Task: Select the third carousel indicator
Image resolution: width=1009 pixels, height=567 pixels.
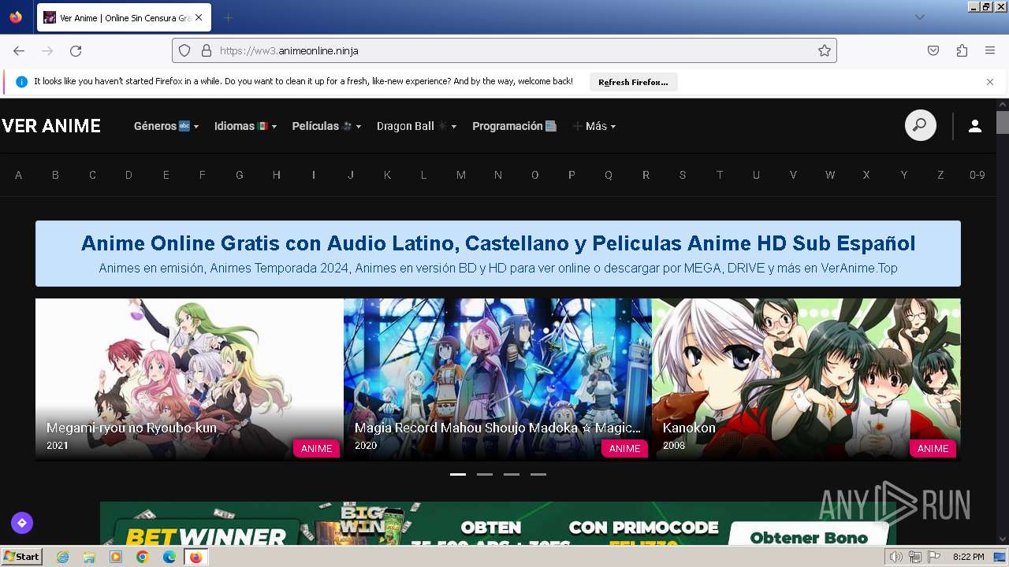Action: (x=512, y=475)
